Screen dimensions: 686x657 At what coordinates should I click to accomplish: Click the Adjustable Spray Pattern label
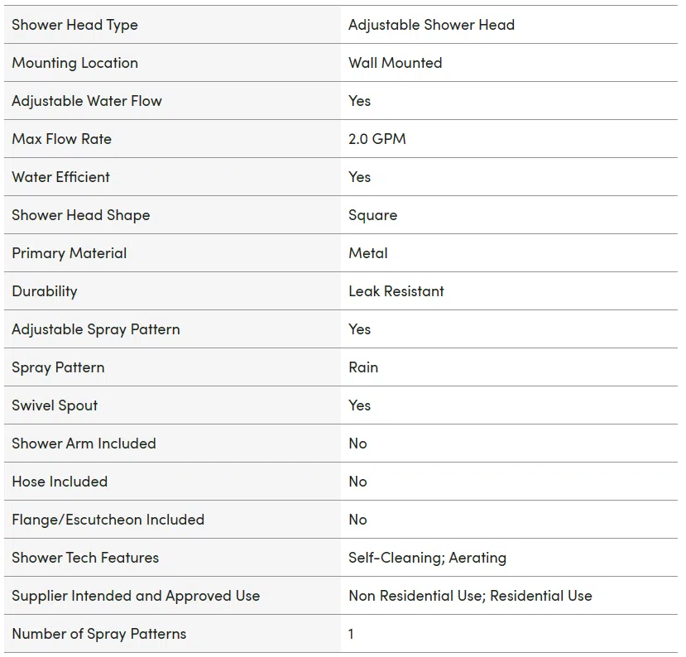coord(96,330)
